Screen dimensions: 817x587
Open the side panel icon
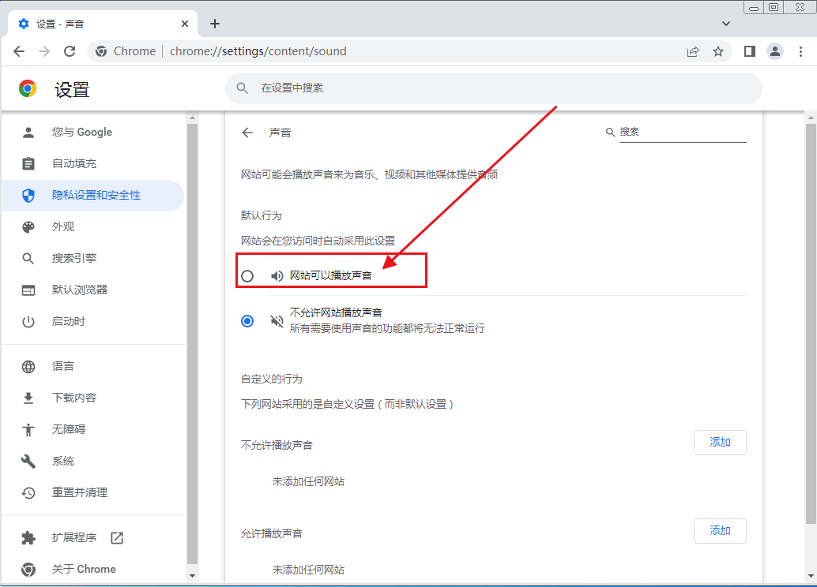click(x=750, y=51)
